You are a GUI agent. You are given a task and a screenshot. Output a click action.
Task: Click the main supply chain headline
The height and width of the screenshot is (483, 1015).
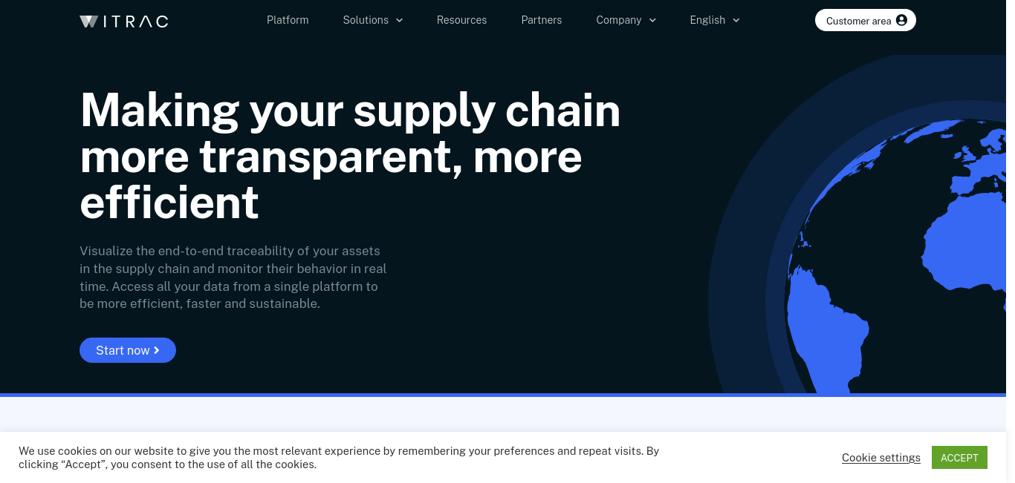pyautogui.click(x=350, y=156)
